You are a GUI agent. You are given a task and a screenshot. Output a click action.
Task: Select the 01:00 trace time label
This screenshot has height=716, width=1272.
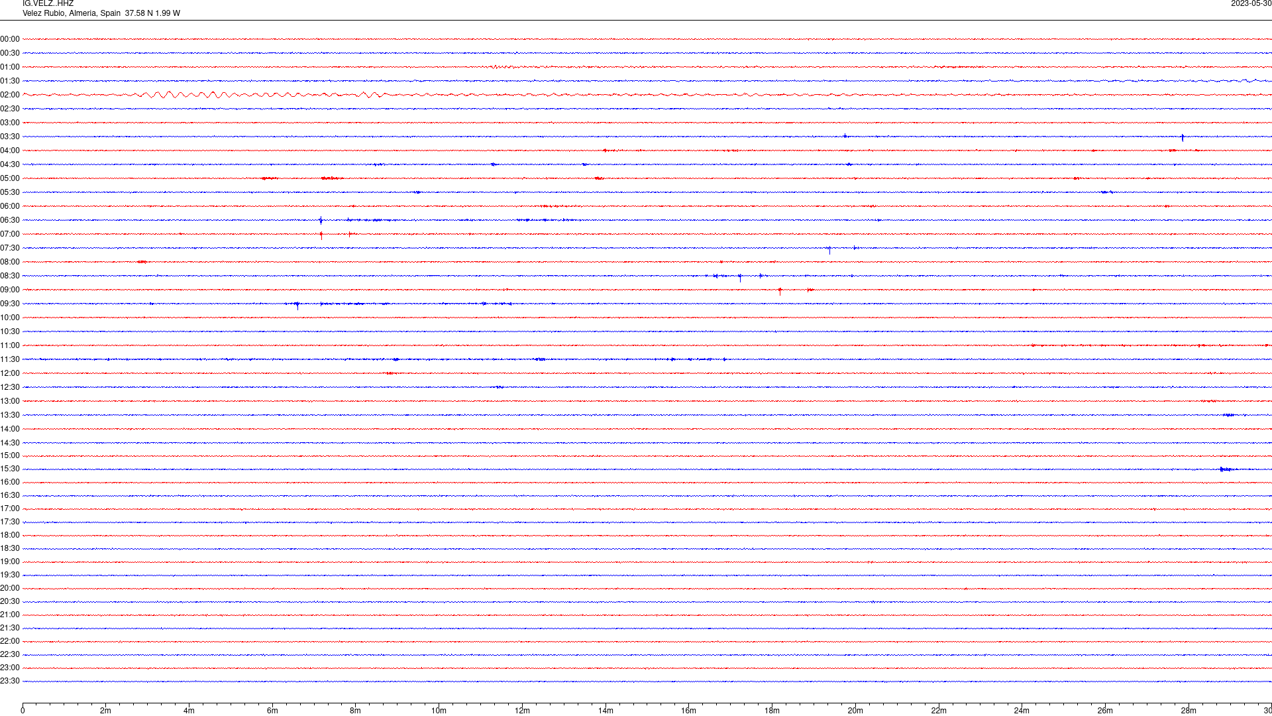pos(10,67)
